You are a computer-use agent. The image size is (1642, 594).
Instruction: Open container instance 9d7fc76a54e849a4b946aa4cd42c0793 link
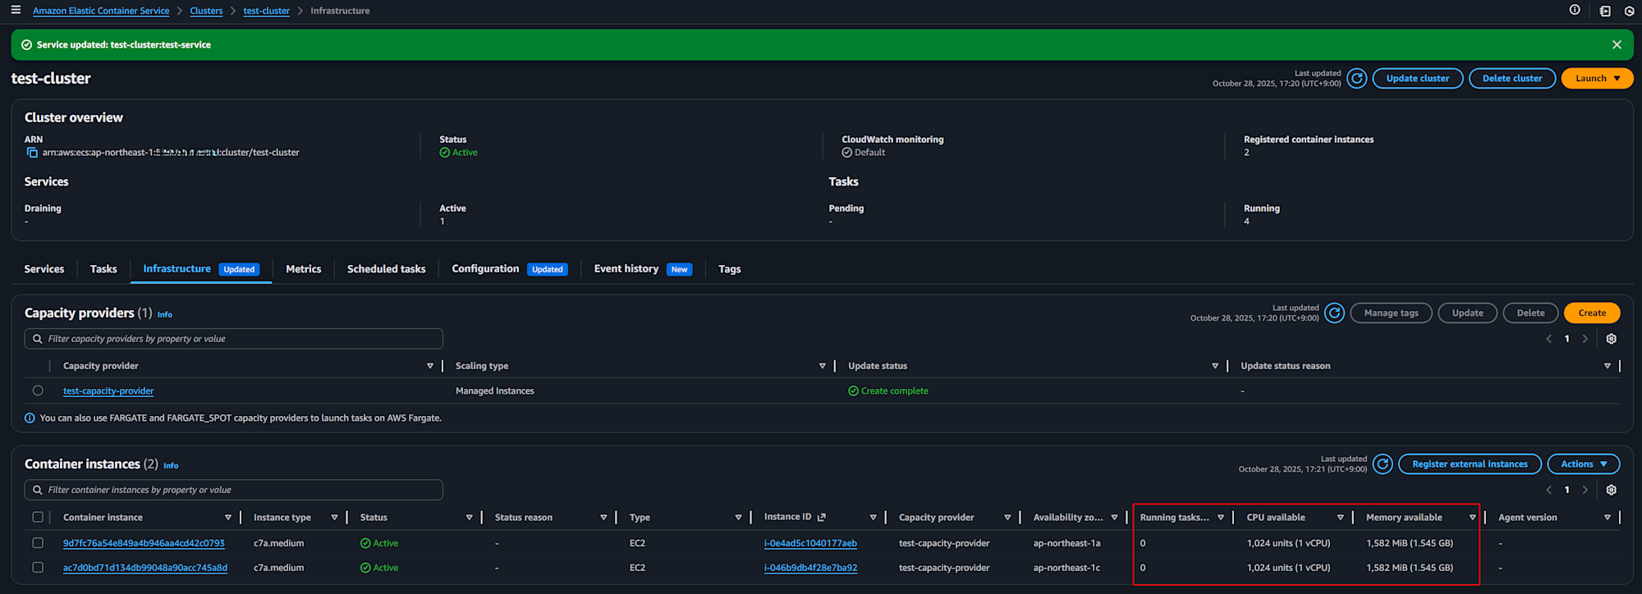click(x=144, y=543)
